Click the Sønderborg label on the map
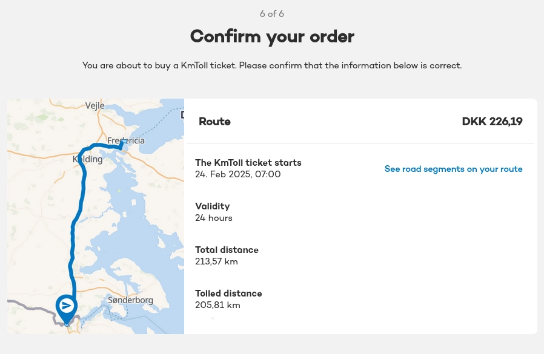Screen dimensions: 544x354 pyautogui.click(x=130, y=300)
